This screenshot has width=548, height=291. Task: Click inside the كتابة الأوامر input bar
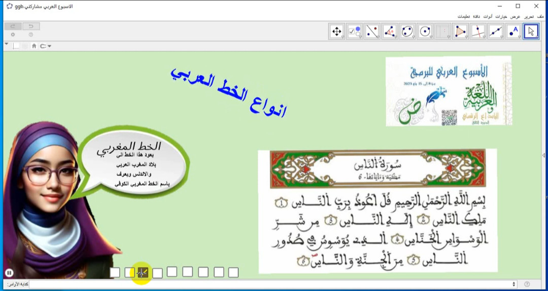(270, 284)
